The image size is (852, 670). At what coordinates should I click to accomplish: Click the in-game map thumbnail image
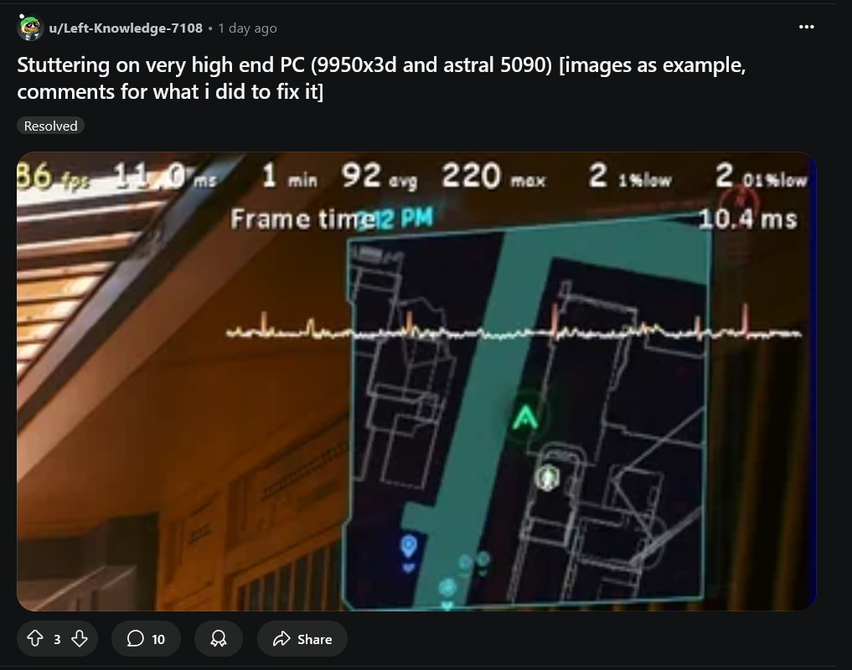(x=416, y=381)
